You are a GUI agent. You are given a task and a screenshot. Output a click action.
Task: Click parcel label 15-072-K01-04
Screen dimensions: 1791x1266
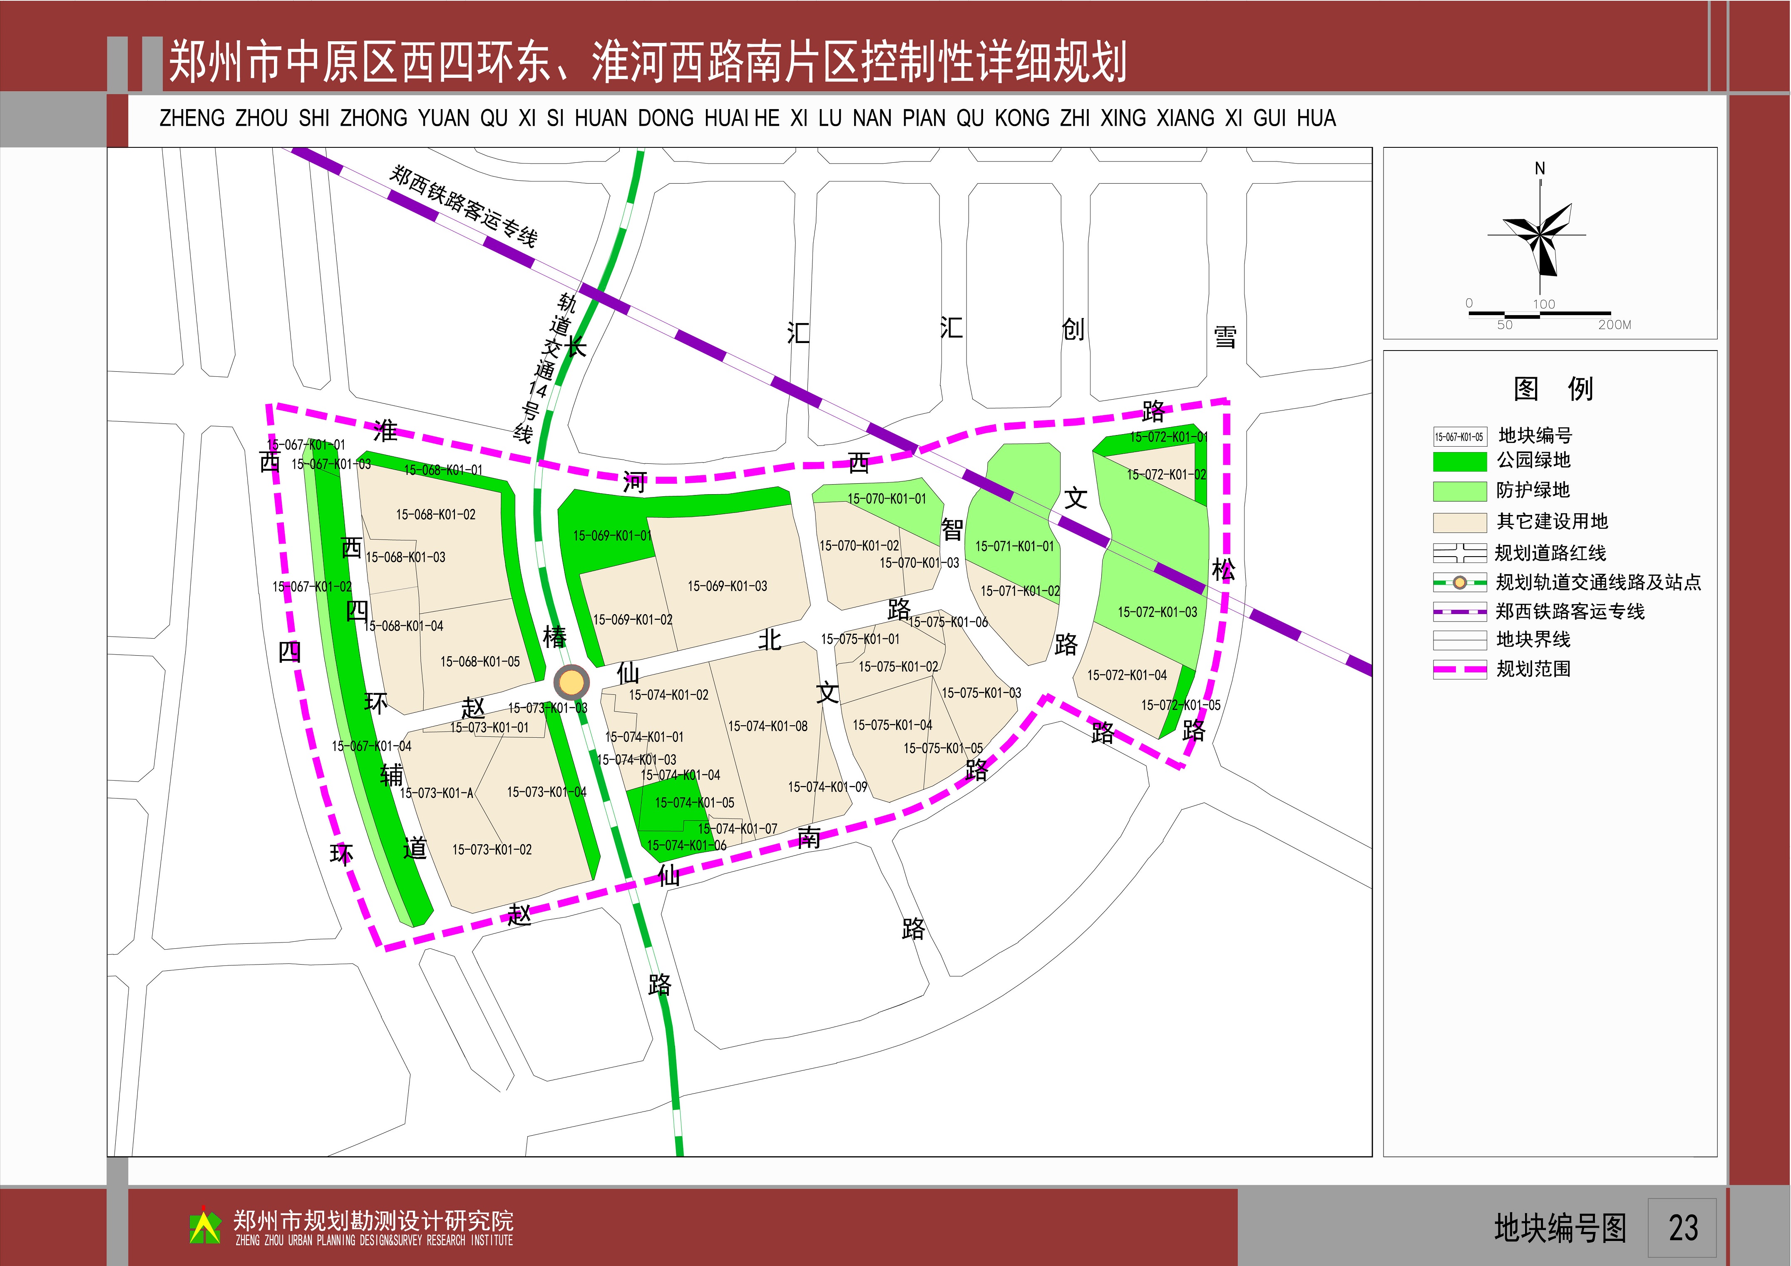(1127, 676)
